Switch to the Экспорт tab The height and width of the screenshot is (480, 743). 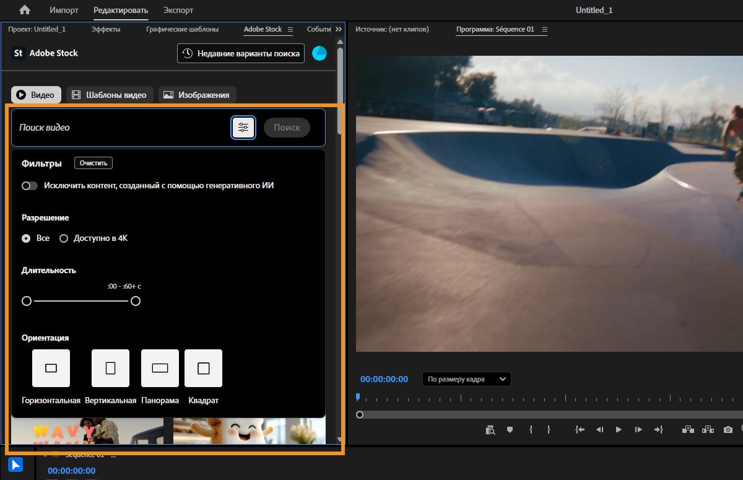(178, 10)
